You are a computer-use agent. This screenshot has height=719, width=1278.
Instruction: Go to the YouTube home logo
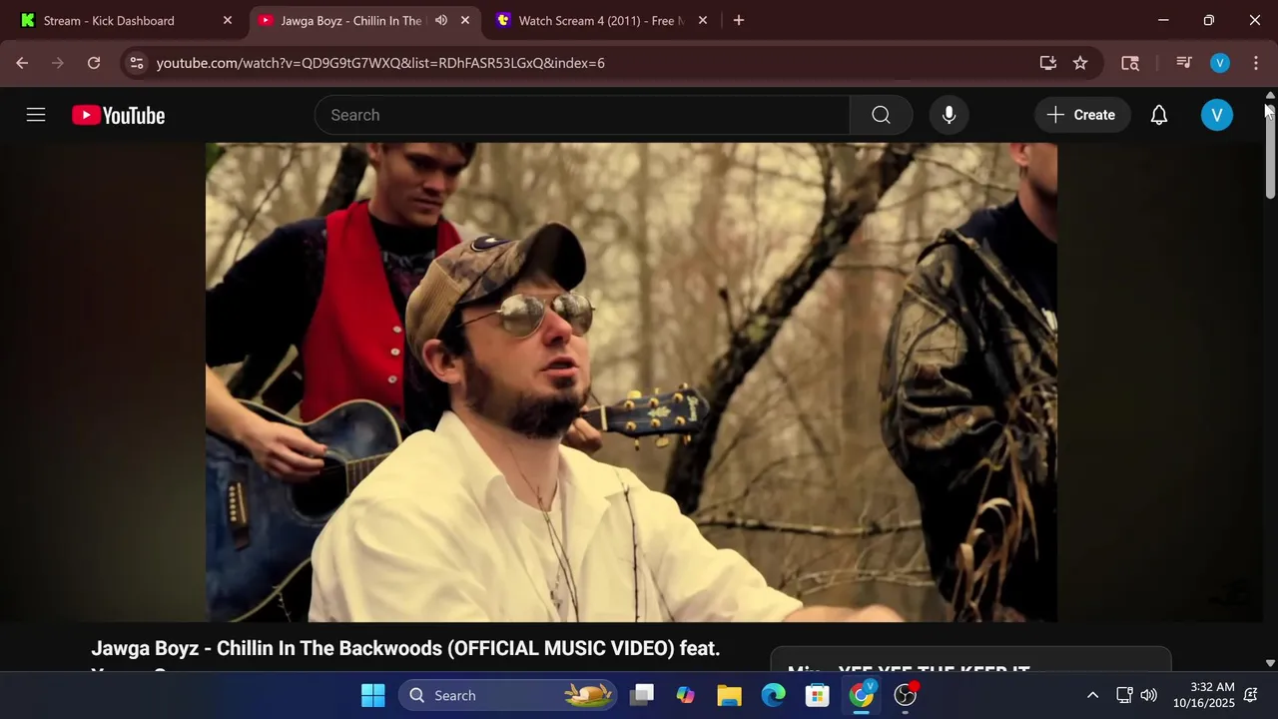click(118, 115)
